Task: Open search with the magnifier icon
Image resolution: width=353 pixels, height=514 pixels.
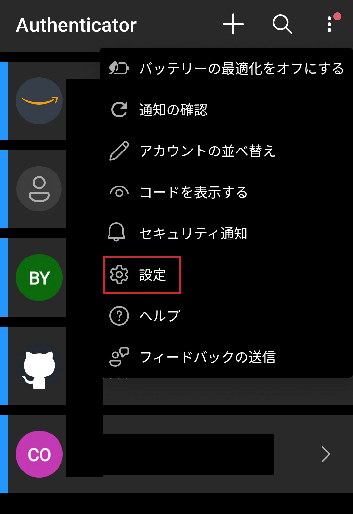Action: click(282, 24)
